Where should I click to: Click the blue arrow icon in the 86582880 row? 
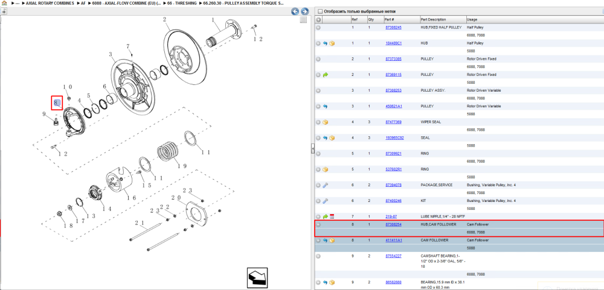pyautogui.click(x=325, y=283)
